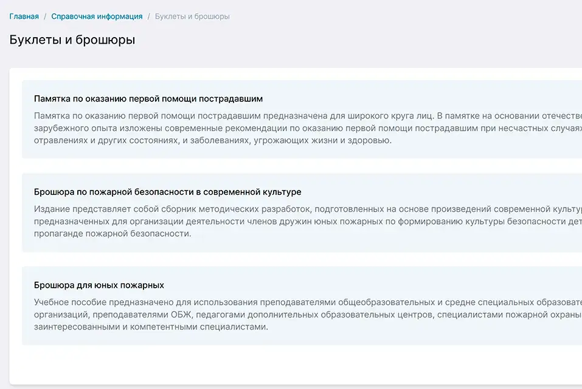
Task: Select description starting with Учебное пособие предназначено
Action: [308, 314]
